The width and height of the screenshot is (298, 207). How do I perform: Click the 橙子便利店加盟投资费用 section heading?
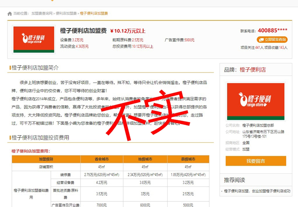point(41,138)
